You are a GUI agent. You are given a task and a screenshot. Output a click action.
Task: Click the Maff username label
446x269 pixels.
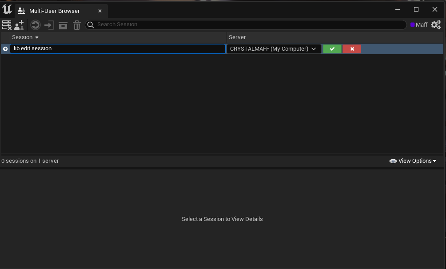pyautogui.click(x=421, y=24)
